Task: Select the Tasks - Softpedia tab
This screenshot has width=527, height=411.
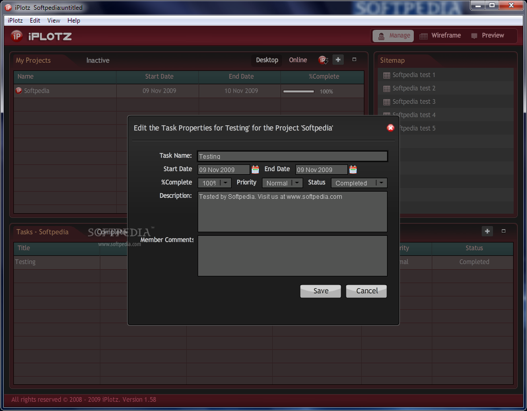Action: (42, 232)
